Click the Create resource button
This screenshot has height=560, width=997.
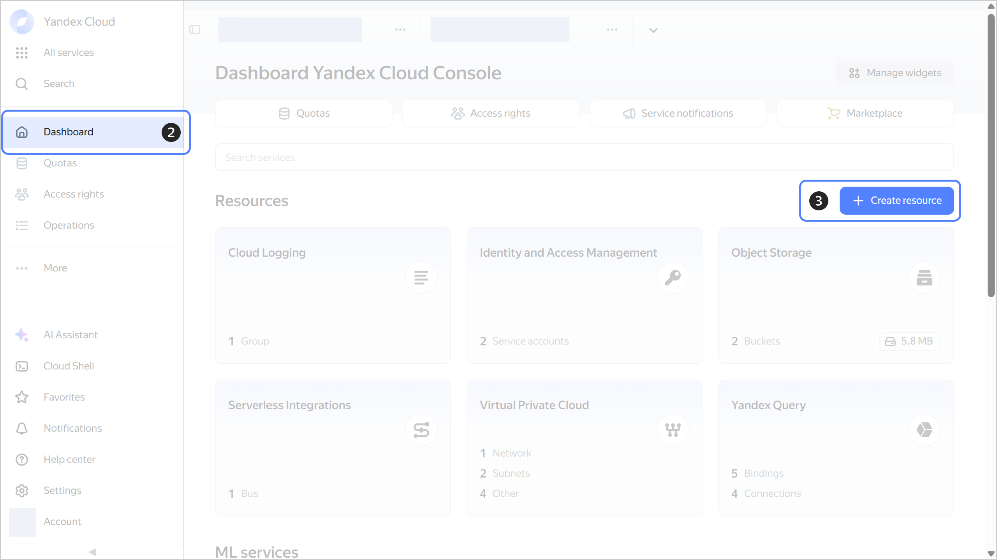[x=897, y=200]
